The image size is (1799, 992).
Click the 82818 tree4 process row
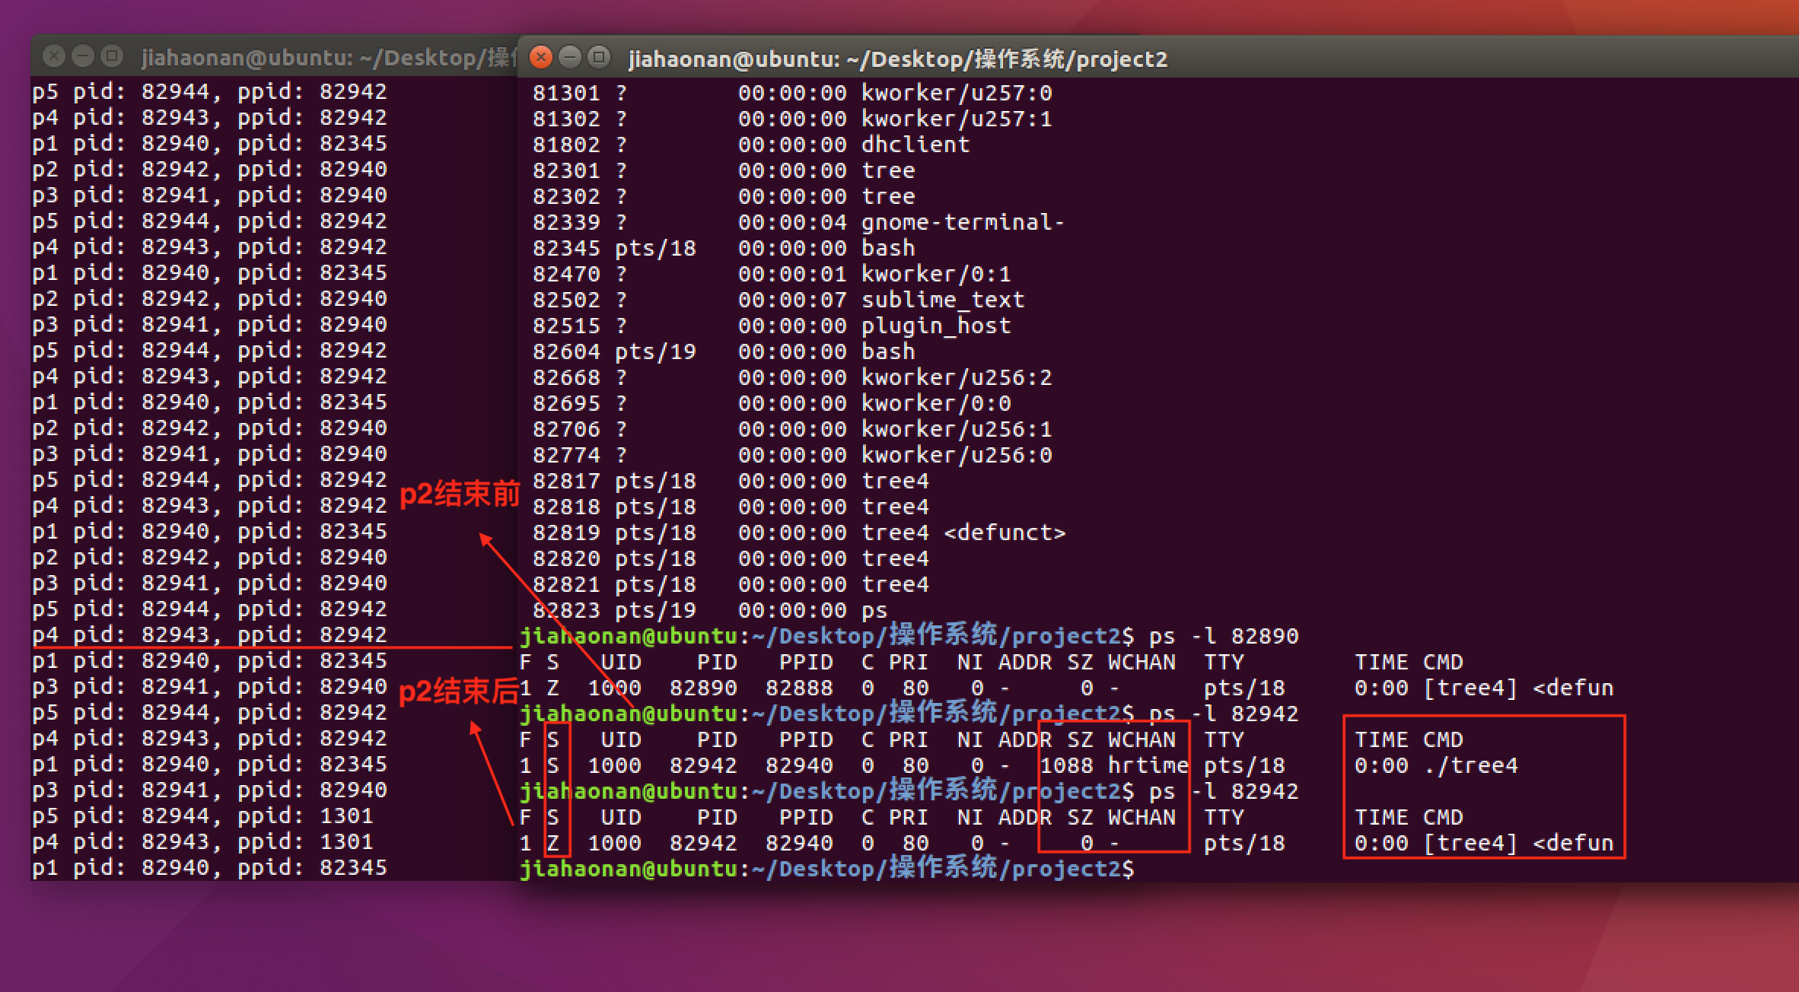coord(731,507)
